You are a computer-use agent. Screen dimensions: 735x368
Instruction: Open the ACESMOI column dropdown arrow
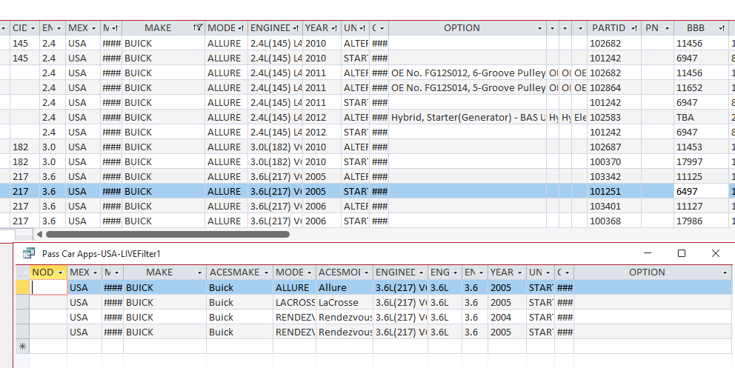click(367, 272)
